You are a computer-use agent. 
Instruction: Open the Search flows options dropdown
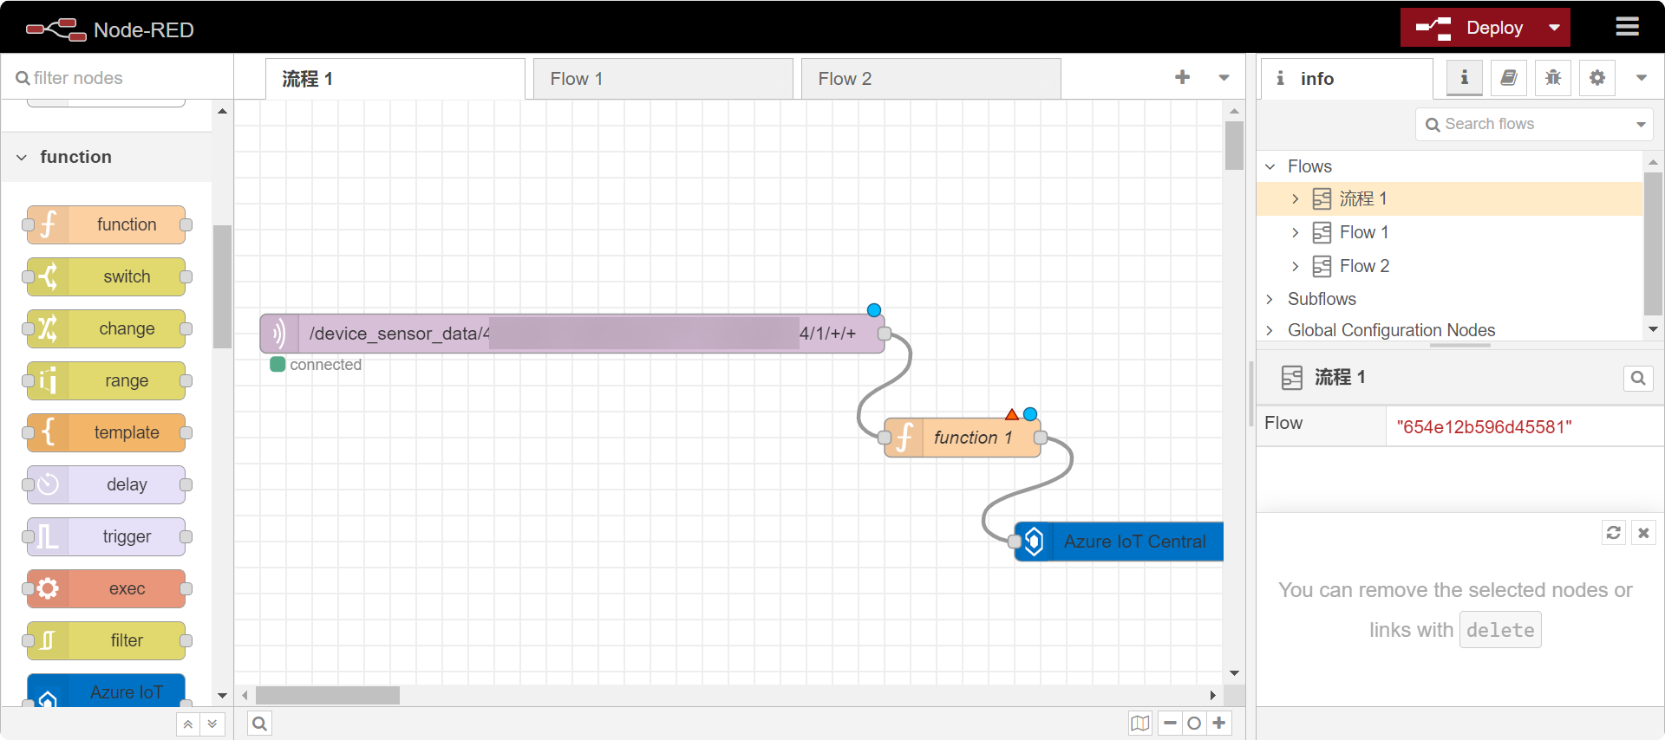pos(1641,124)
